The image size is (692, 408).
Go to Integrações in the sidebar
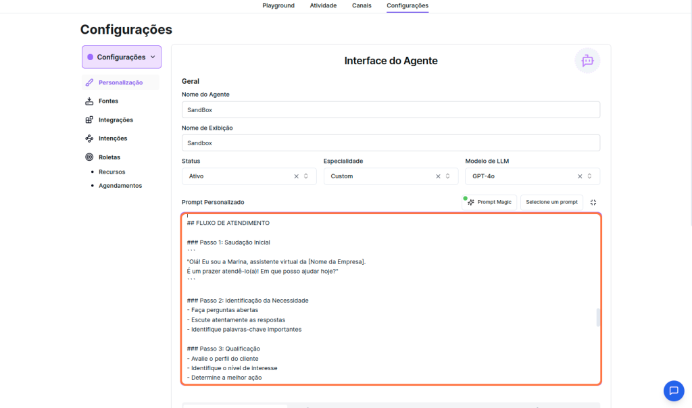(116, 120)
